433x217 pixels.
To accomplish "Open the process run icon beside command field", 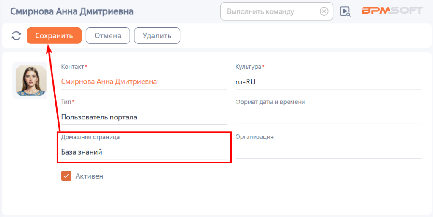I will (x=345, y=11).
